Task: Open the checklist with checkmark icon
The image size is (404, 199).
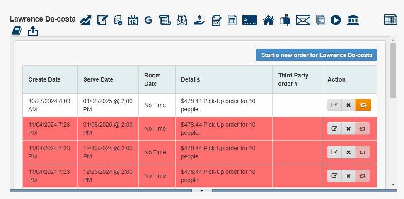Action: click(x=118, y=20)
